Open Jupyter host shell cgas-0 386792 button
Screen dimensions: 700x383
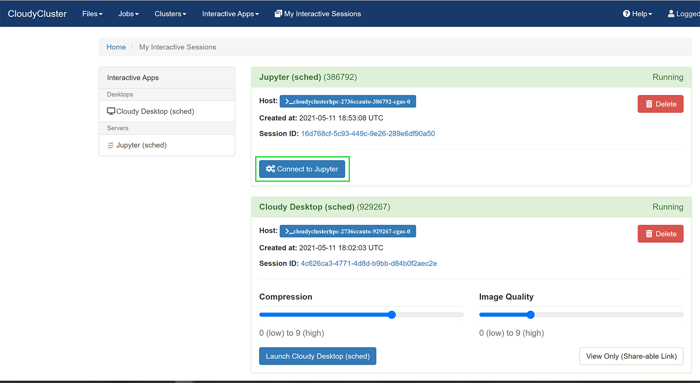point(348,101)
